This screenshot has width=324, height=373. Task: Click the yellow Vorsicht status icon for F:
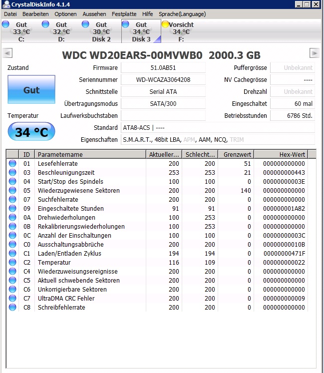[165, 24]
